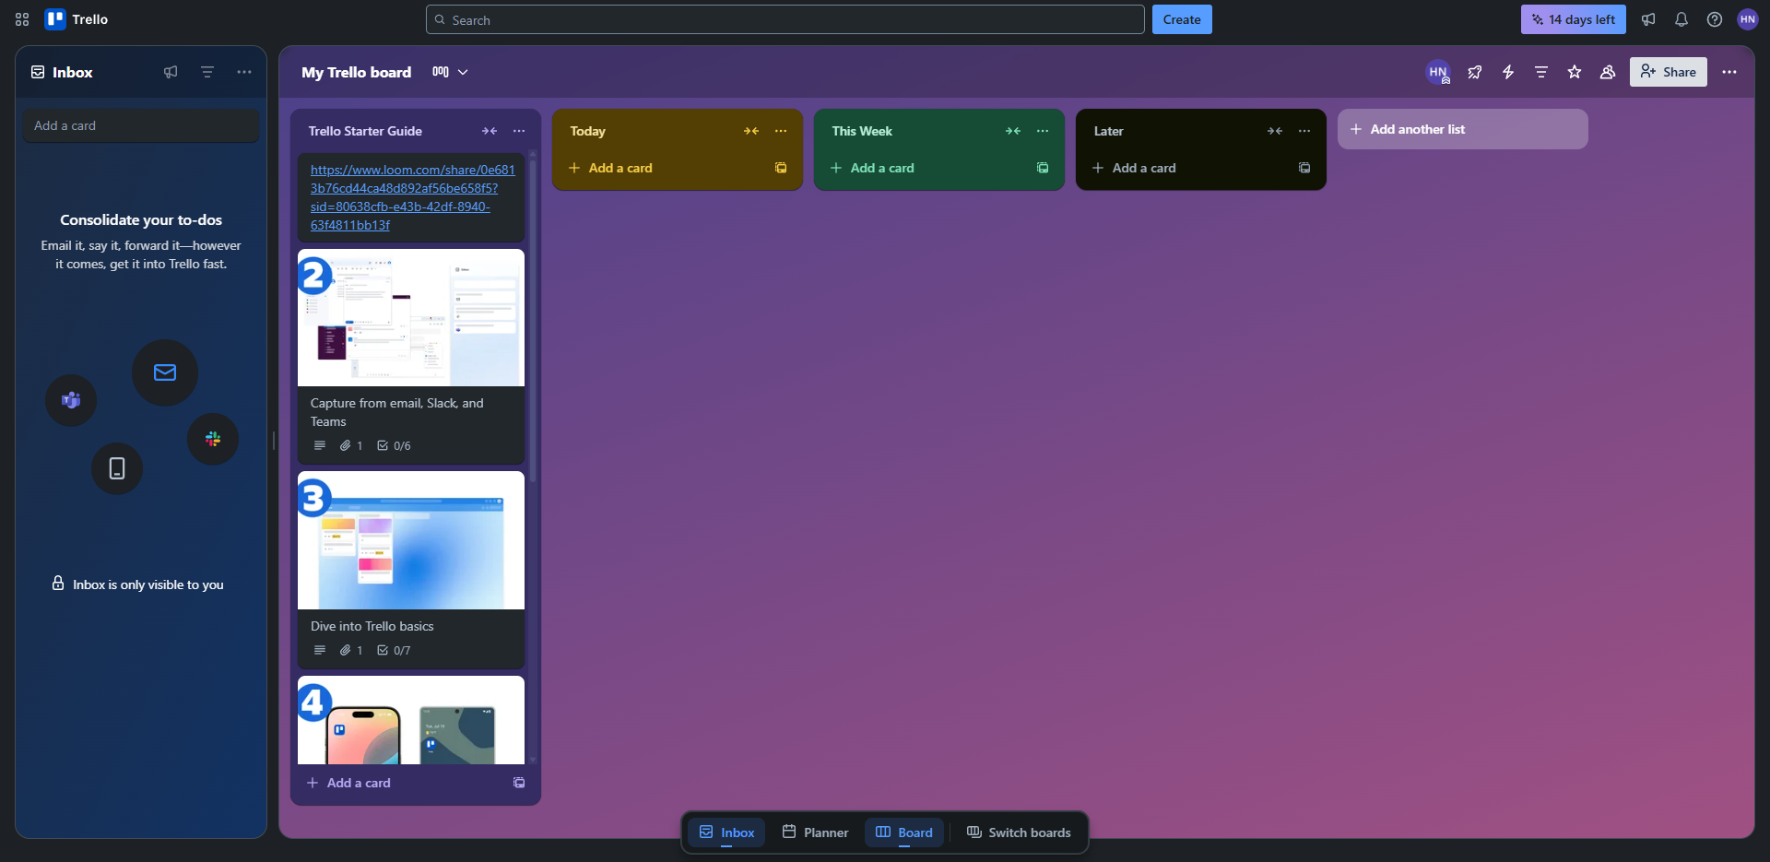Open Trello Starter Guide list actions menu
1770x862 pixels.
click(519, 131)
